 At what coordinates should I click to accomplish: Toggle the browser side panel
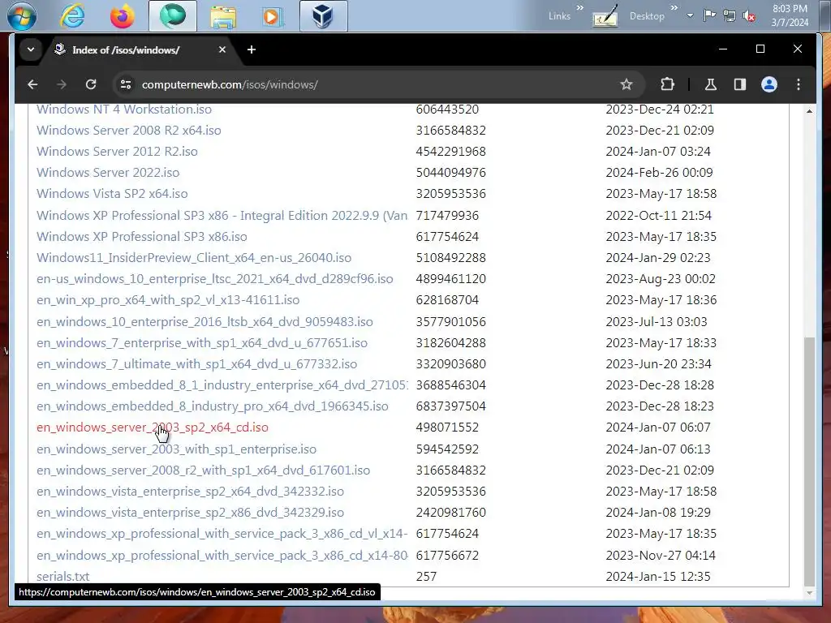pos(740,84)
